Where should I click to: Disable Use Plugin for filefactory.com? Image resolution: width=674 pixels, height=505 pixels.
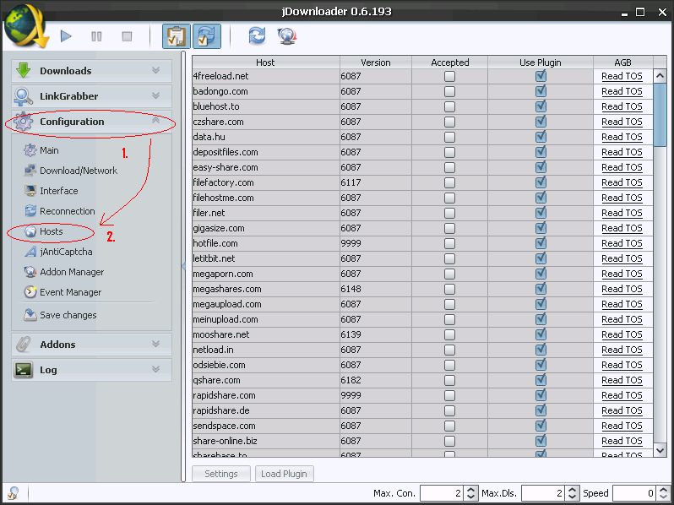(x=541, y=182)
